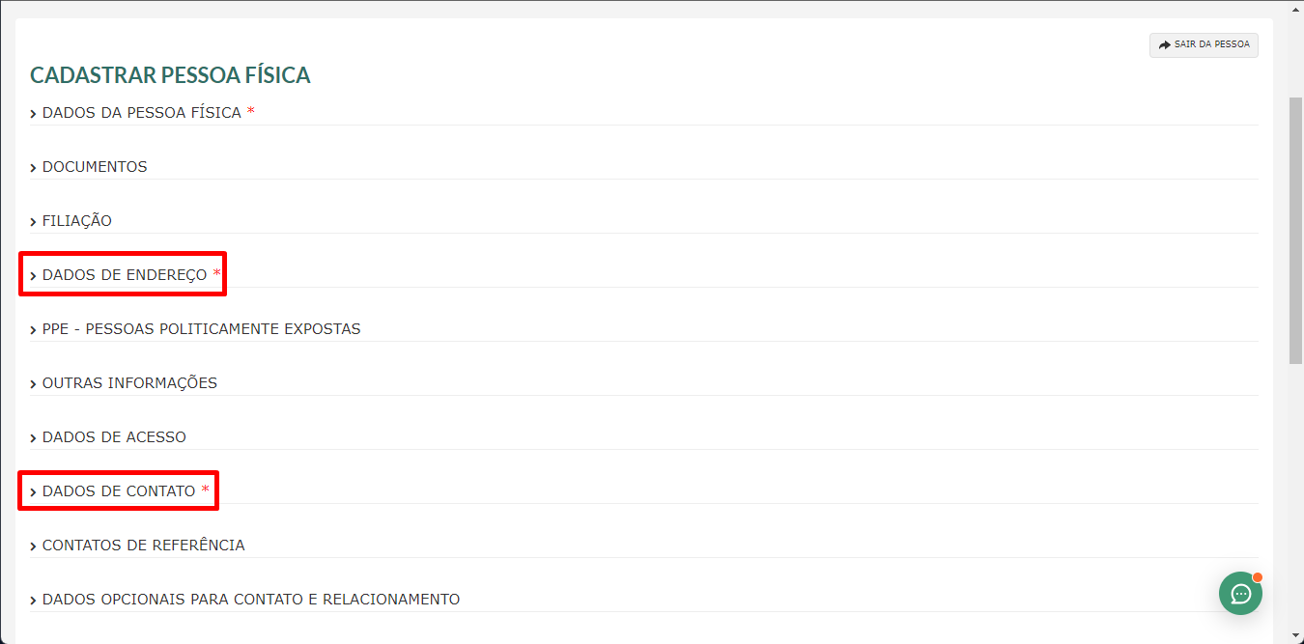Open the chat support bubble icon
The height and width of the screenshot is (644, 1304).
point(1240,593)
